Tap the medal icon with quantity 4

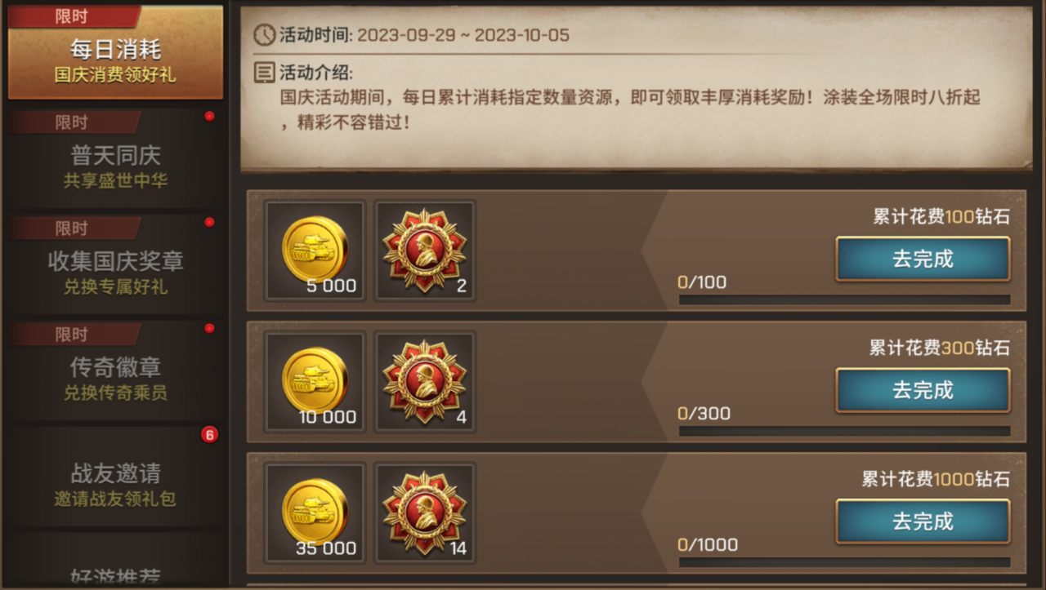coord(424,381)
